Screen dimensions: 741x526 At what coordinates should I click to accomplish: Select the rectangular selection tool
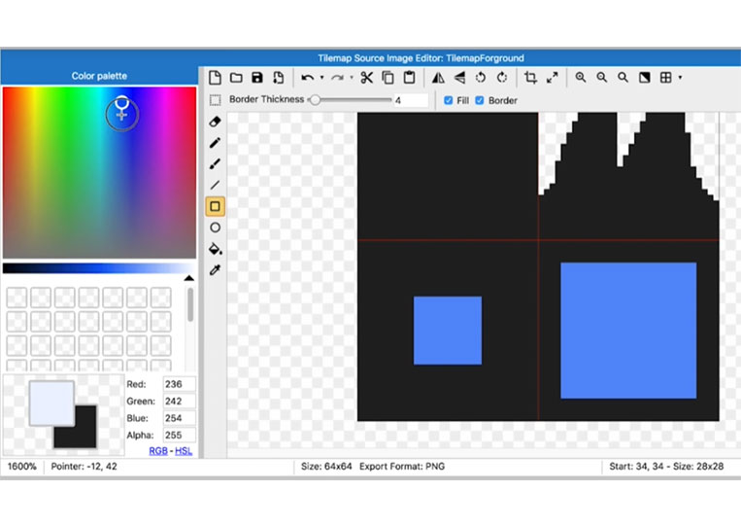pos(215,100)
